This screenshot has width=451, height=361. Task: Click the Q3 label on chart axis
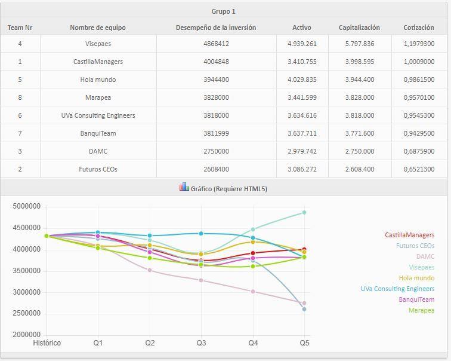202,343
